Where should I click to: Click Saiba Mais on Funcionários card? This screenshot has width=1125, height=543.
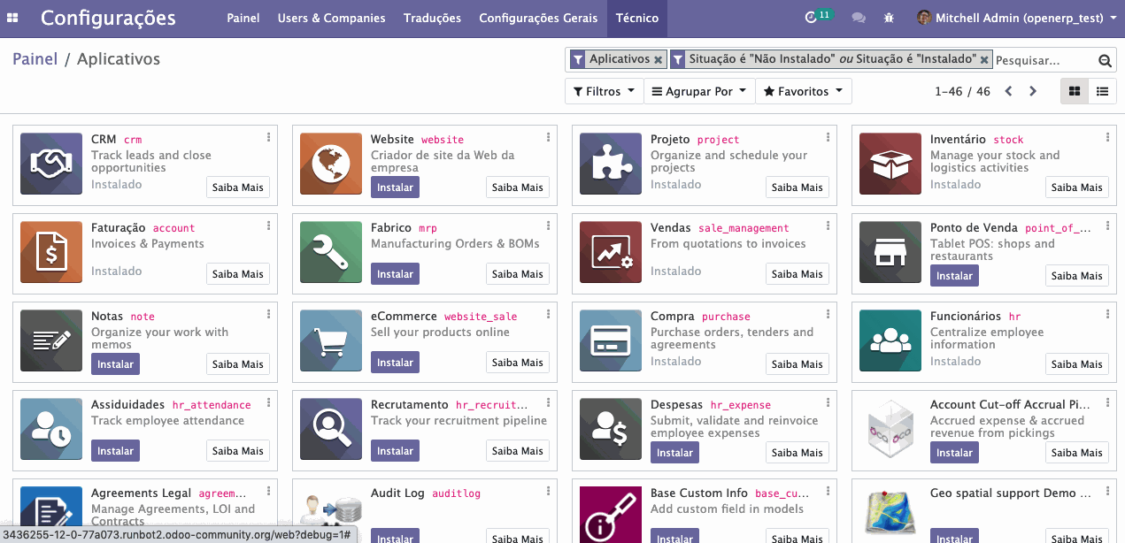(1077, 364)
